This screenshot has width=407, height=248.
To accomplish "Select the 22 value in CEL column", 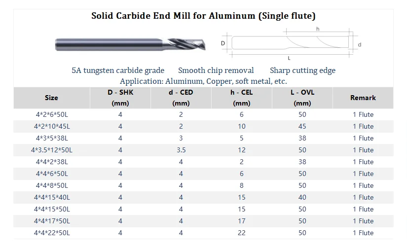I will click(x=241, y=233).
